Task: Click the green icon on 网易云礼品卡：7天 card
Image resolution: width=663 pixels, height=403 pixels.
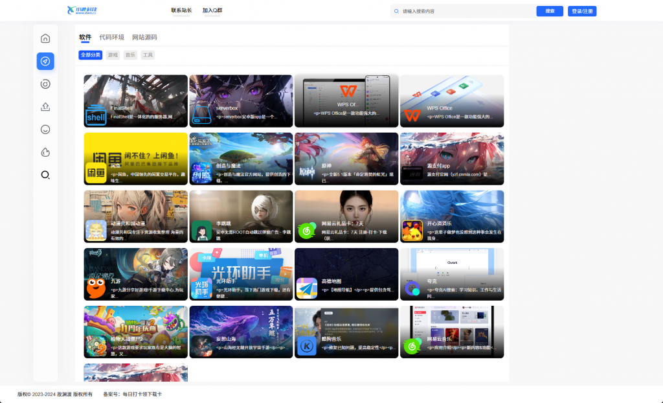Action: pos(307,230)
